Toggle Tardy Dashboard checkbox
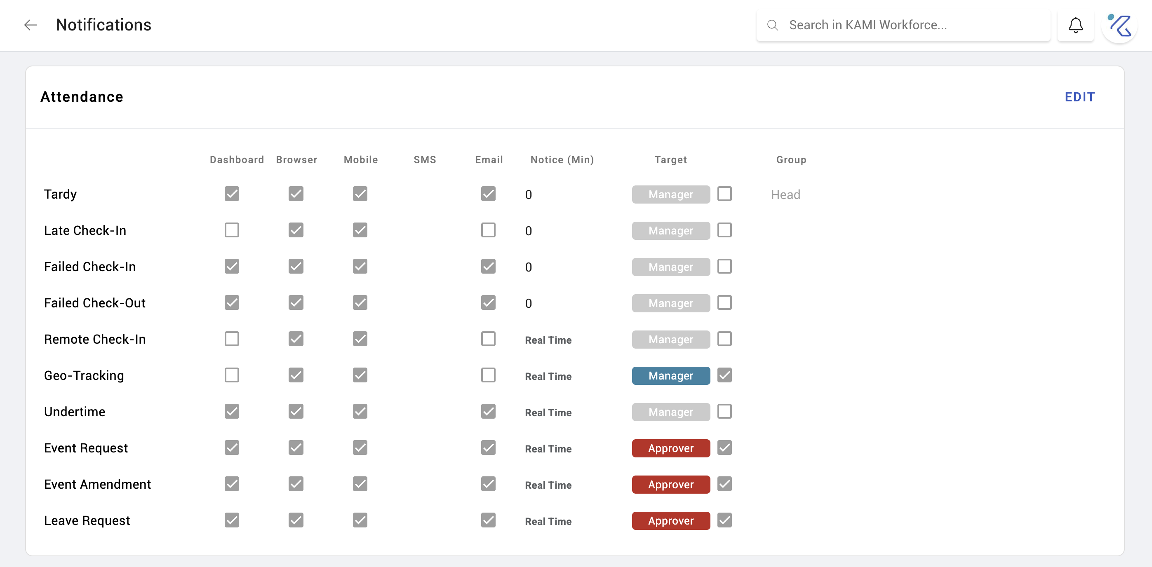1152x567 pixels. 232,194
